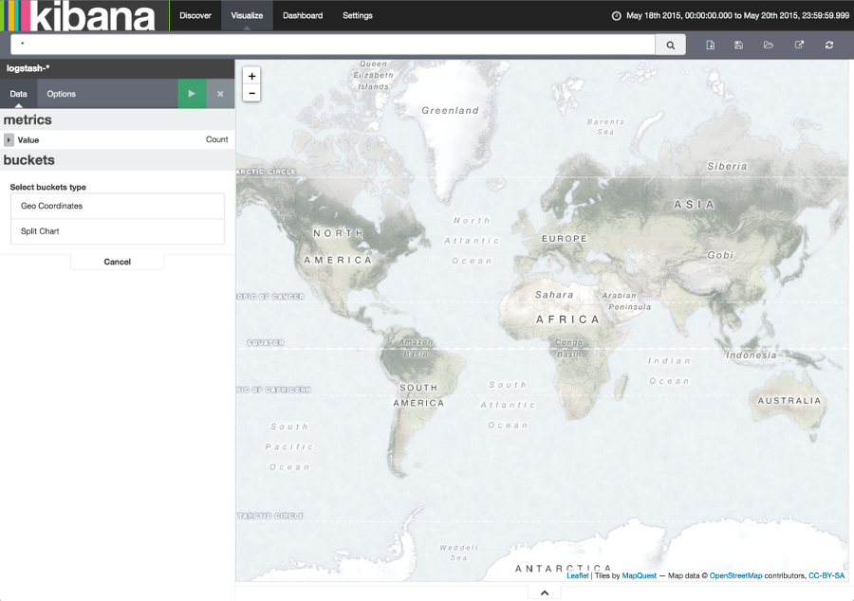Click the share visualization icon
The width and height of the screenshot is (854, 601).
coord(799,44)
